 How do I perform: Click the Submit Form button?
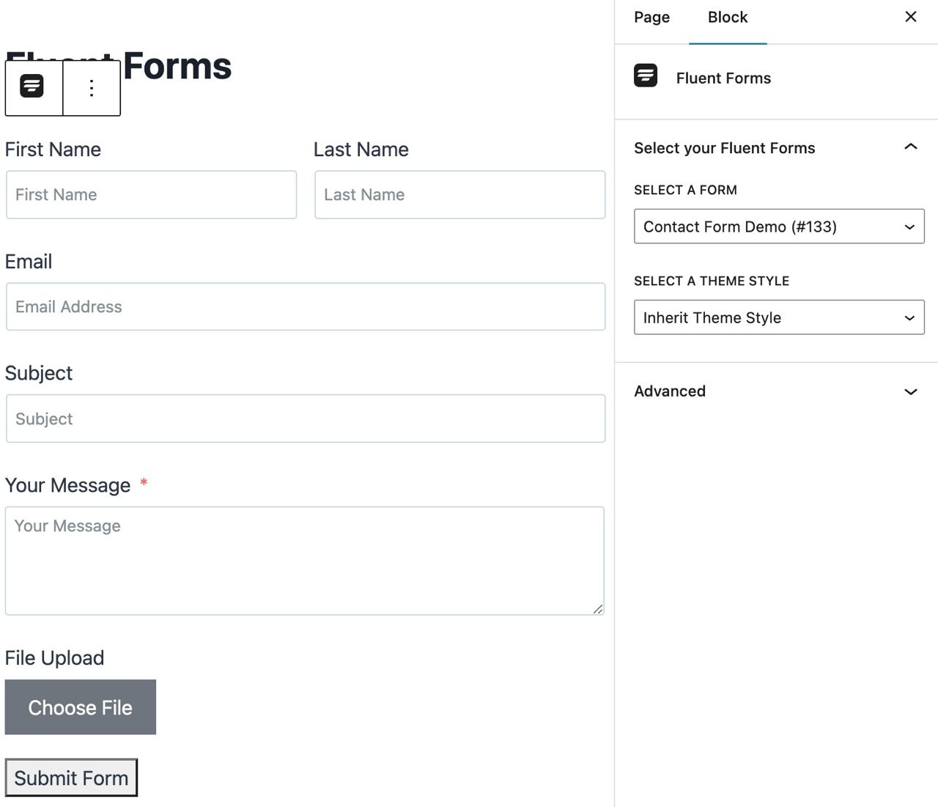point(71,778)
